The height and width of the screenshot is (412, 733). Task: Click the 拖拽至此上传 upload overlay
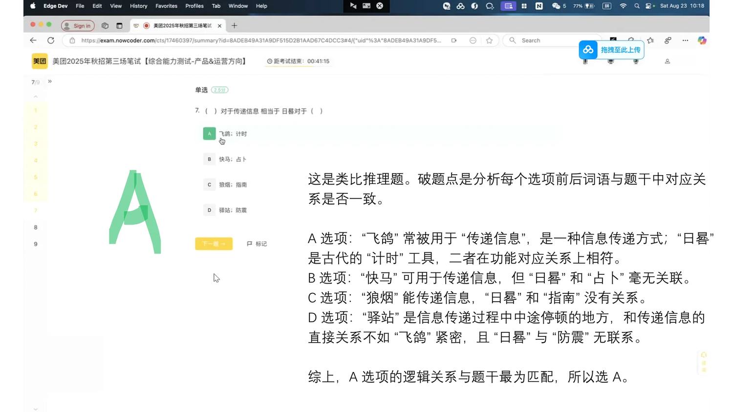point(611,50)
